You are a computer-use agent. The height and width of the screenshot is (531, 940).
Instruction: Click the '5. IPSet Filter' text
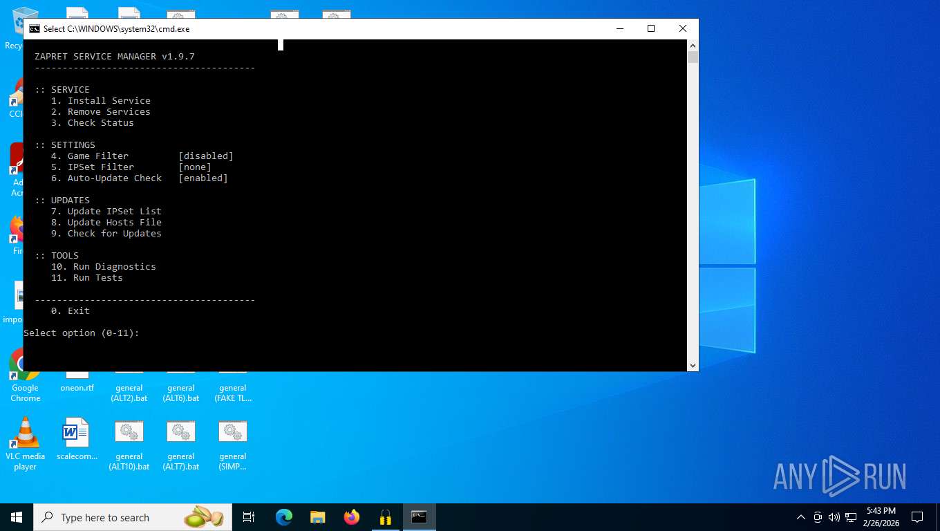[x=93, y=167]
